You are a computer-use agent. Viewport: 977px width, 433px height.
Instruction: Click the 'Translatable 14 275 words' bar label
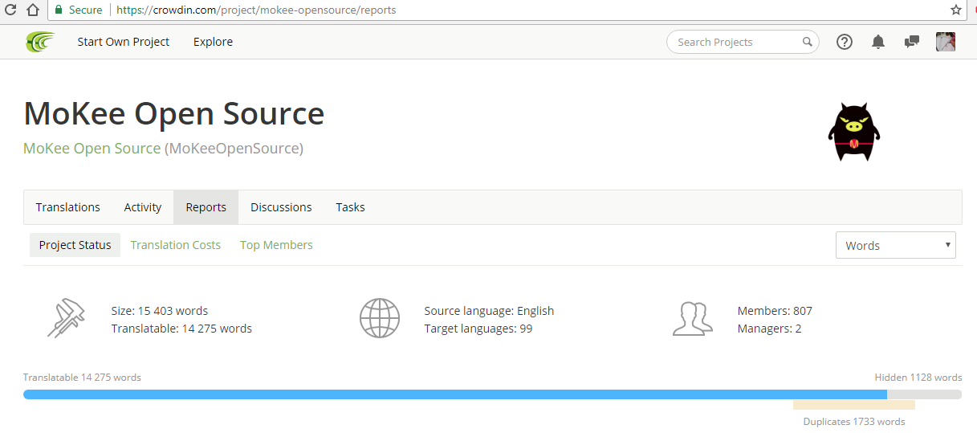pyautogui.click(x=82, y=378)
